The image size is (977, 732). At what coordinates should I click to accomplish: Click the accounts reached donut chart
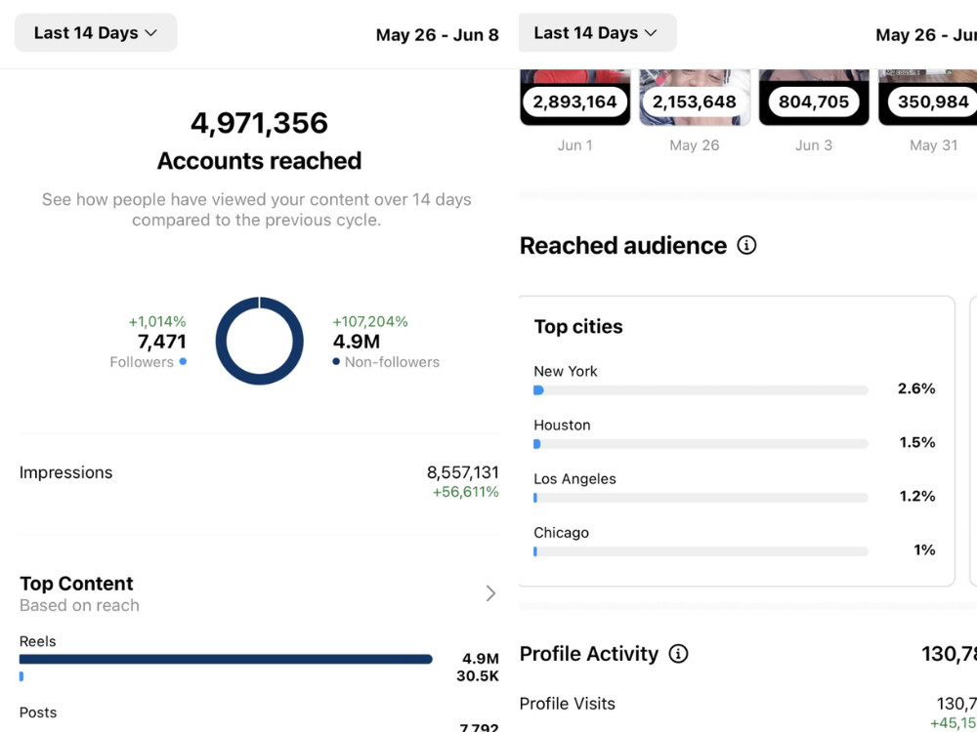(x=259, y=341)
